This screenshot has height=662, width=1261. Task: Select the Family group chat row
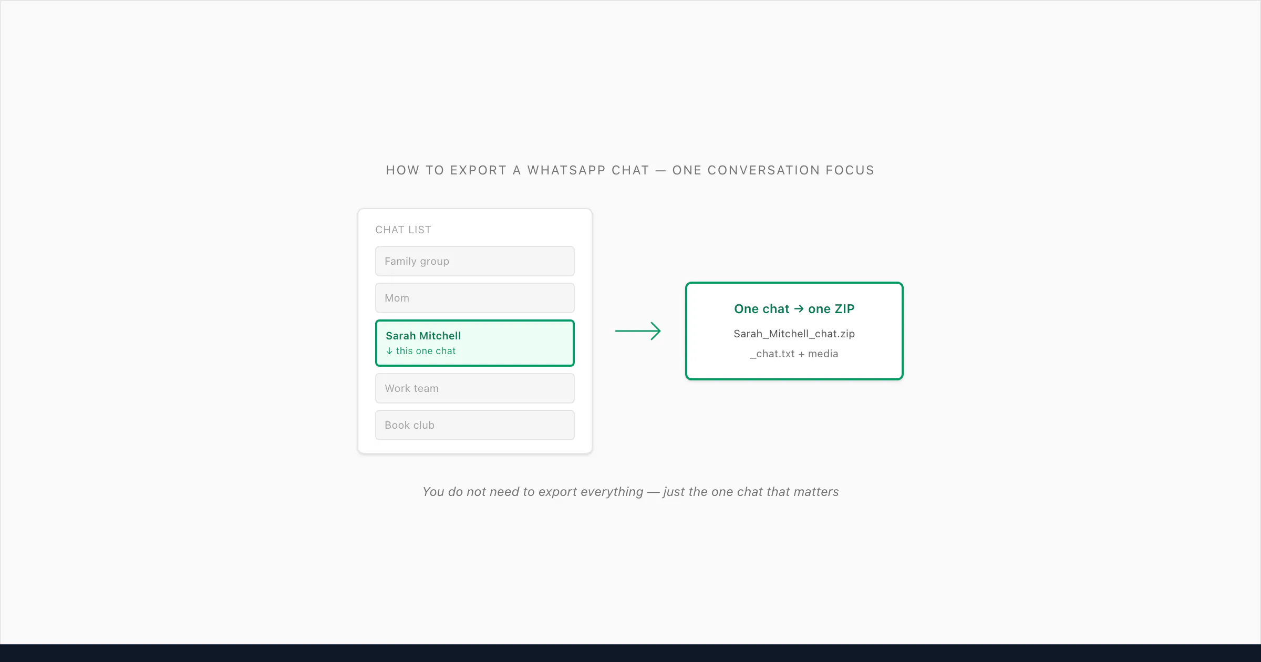pos(474,261)
